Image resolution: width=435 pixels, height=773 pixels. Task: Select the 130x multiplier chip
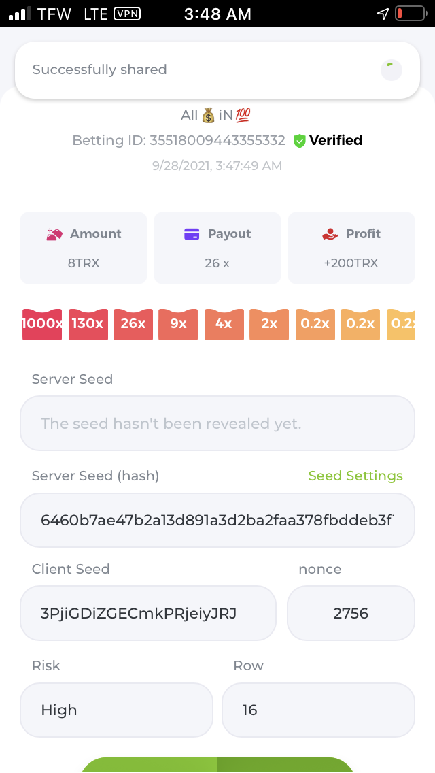point(88,324)
